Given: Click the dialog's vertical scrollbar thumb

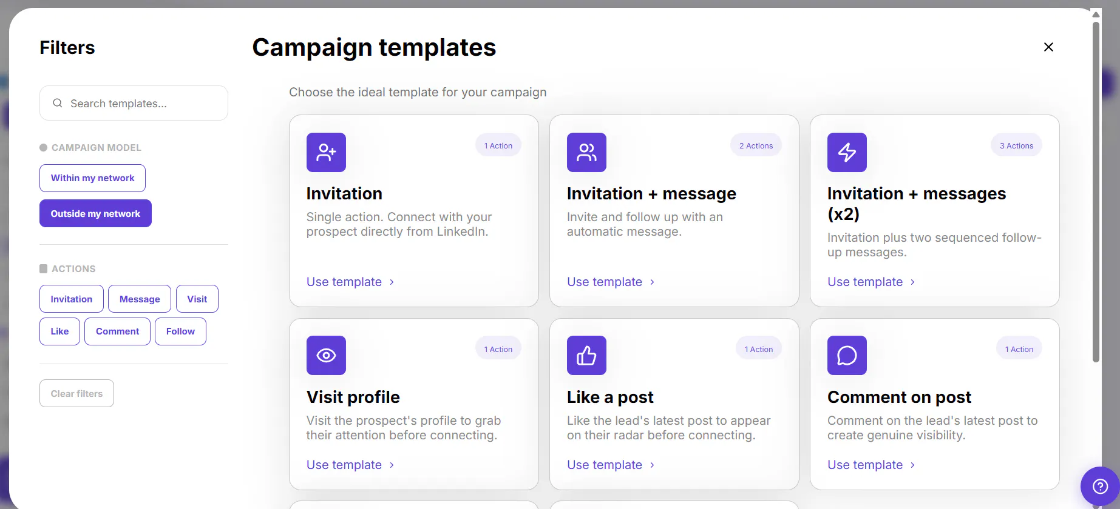Looking at the screenshot, I should pyautogui.click(x=1096, y=192).
